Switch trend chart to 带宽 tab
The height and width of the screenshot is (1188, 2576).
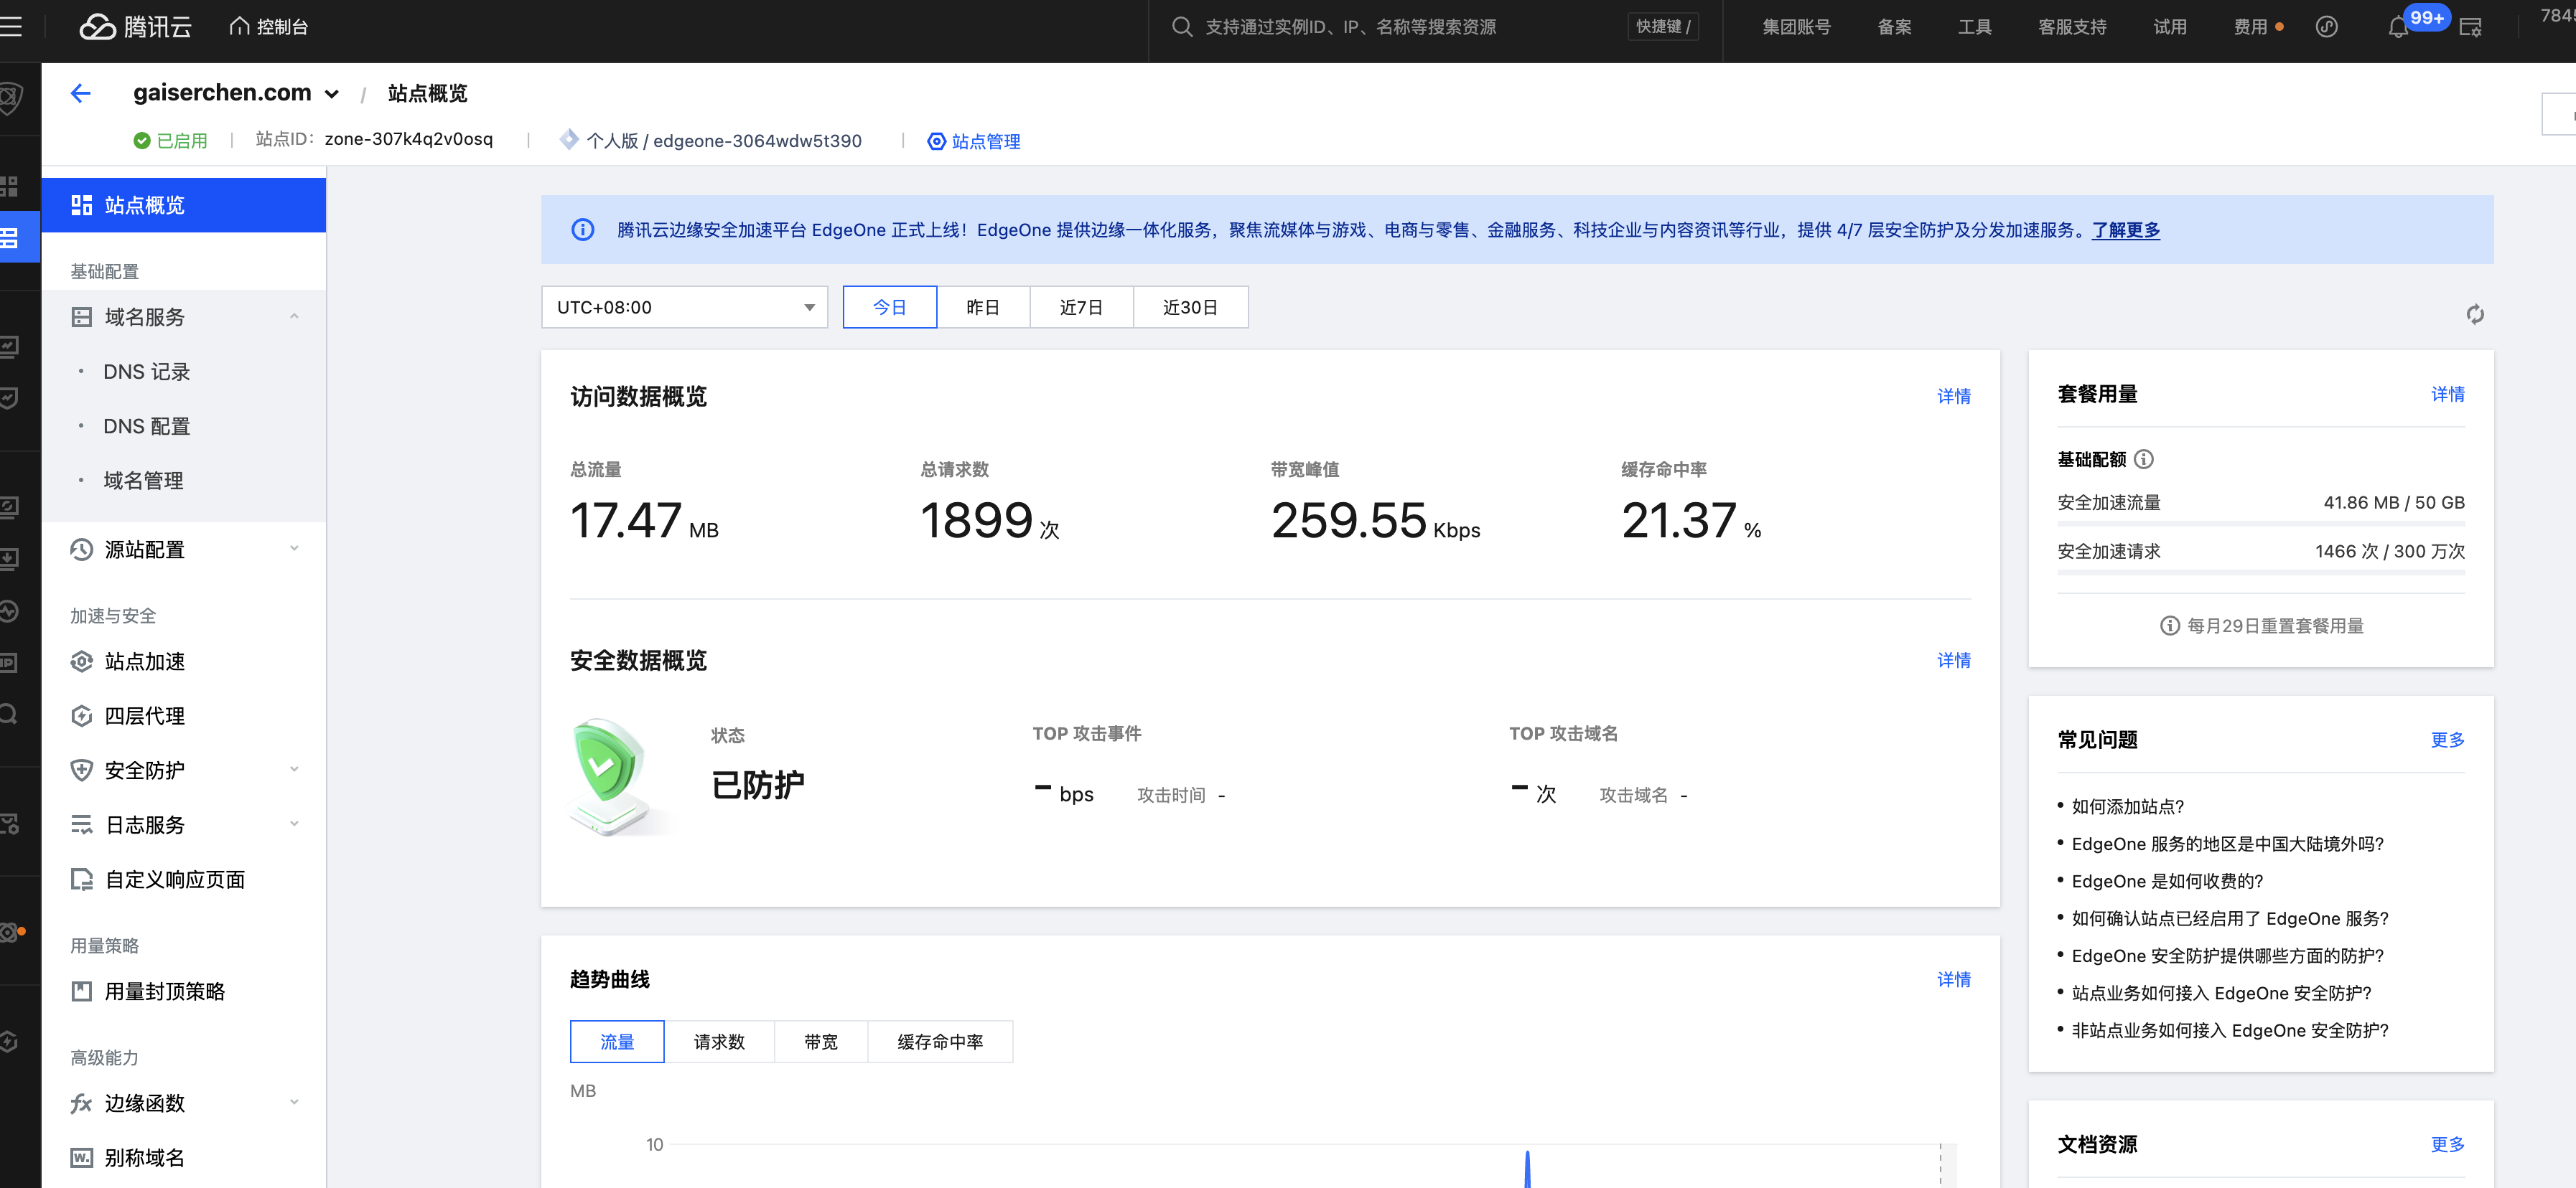click(821, 1042)
